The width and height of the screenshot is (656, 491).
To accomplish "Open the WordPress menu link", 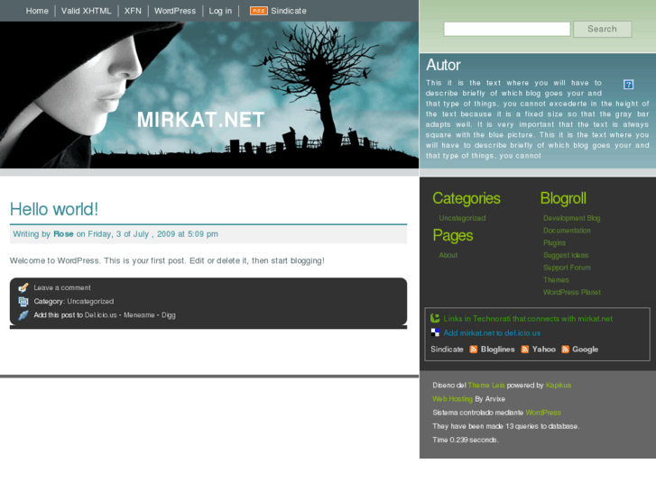I will (175, 11).
